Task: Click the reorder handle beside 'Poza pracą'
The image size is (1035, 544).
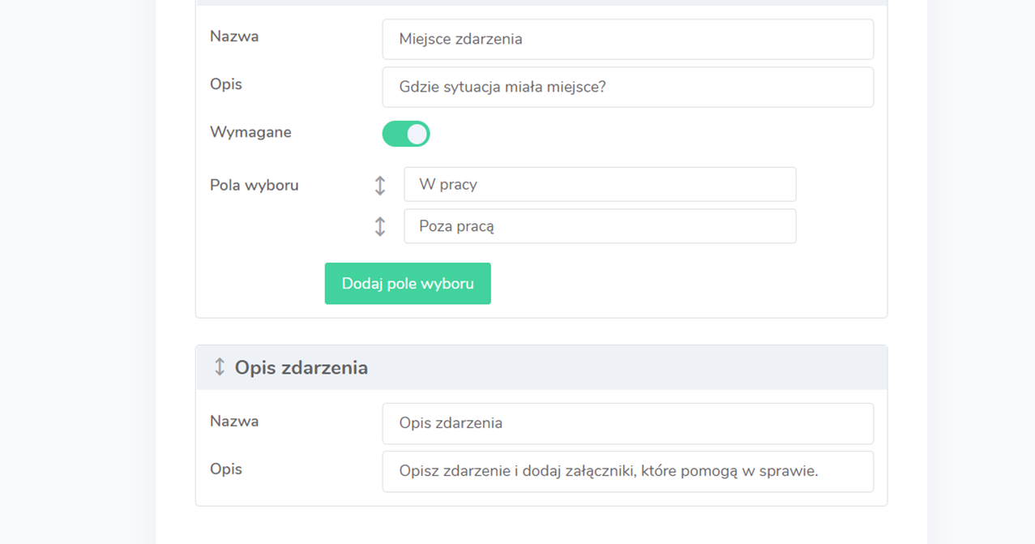Action: [380, 227]
